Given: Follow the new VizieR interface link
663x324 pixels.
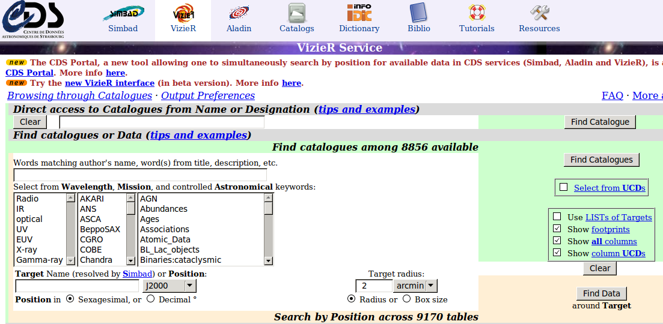Looking at the screenshot, I should click(x=109, y=83).
